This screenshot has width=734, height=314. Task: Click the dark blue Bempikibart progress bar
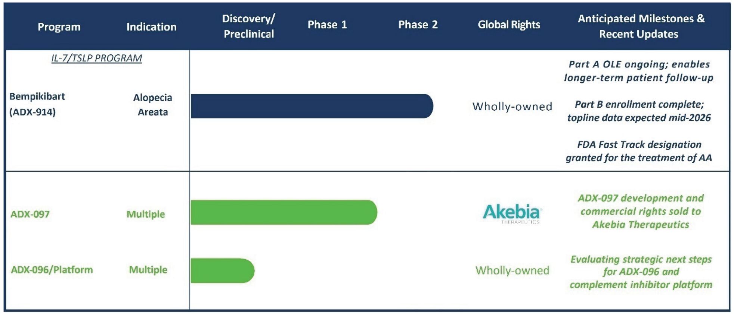coord(312,106)
